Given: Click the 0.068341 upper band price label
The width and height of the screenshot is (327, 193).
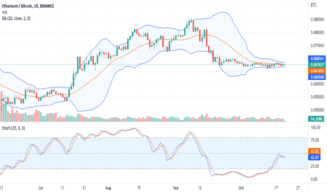Looking at the screenshot, I should [316, 58].
